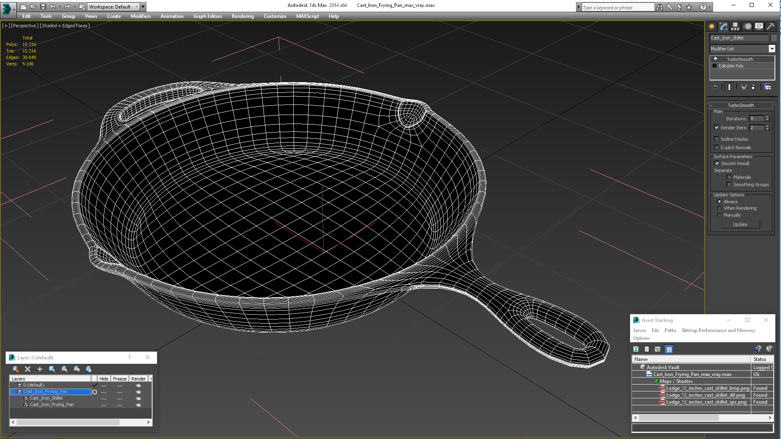
Task: Enable Isoline Display checkbox
Action: [x=717, y=139]
